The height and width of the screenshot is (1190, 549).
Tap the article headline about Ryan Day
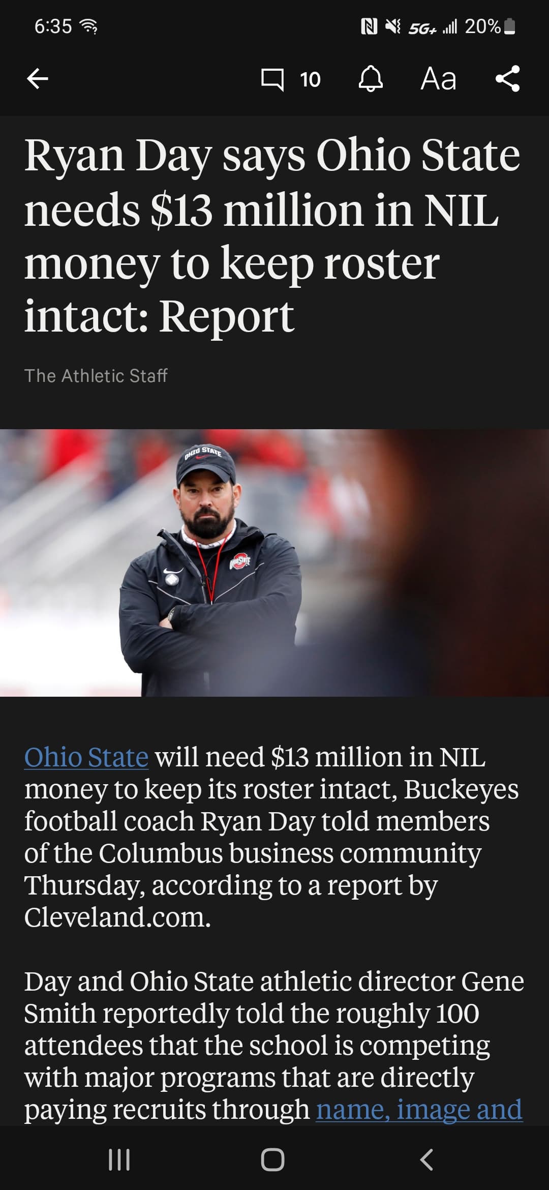tap(272, 235)
